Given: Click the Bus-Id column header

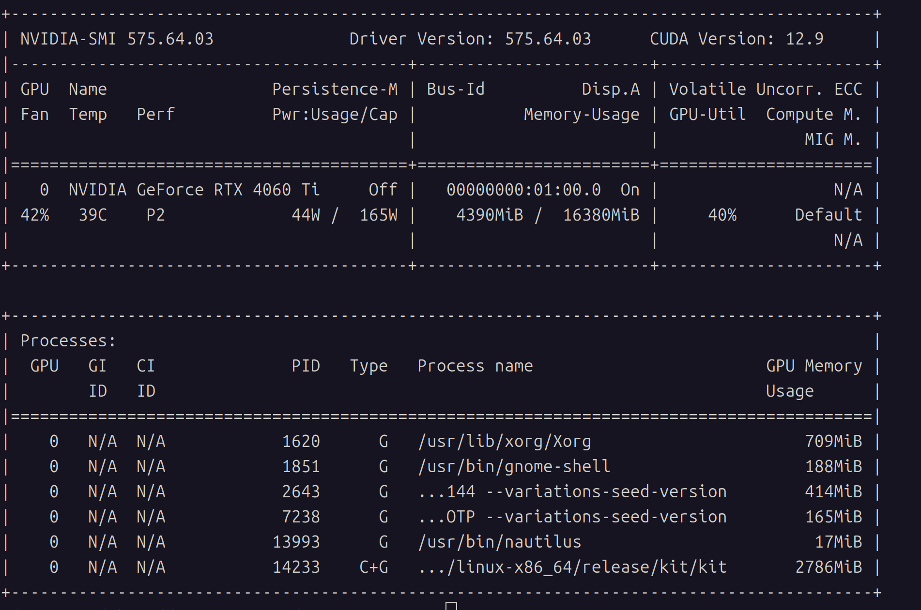Looking at the screenshot, I should pyautogui.click(x=456, y=89).
